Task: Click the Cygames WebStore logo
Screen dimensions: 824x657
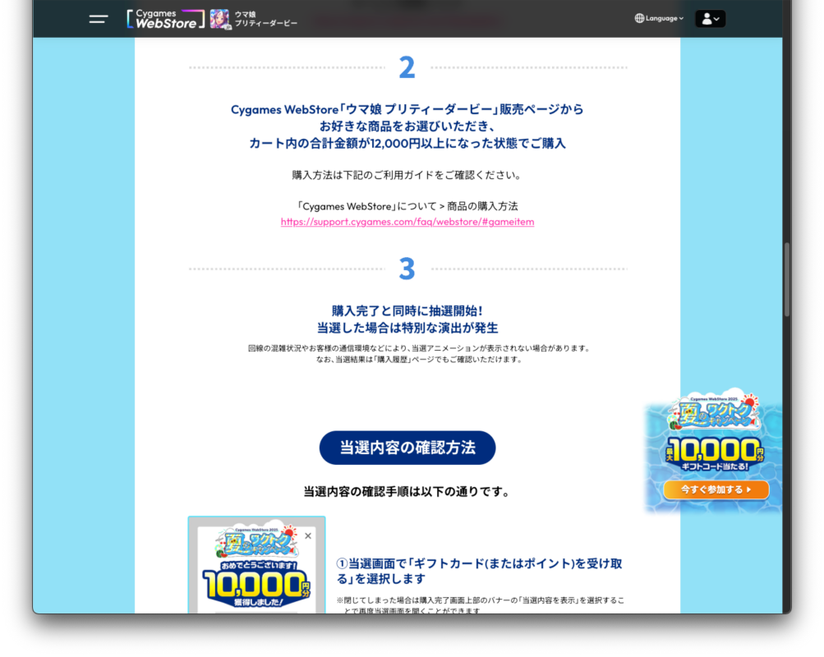Action: pos(166,19)
